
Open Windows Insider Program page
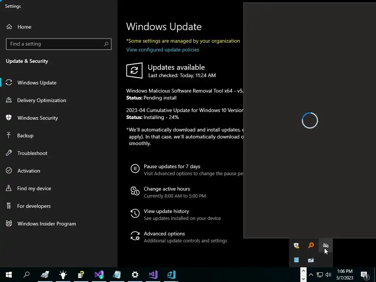tap(47, 224)
